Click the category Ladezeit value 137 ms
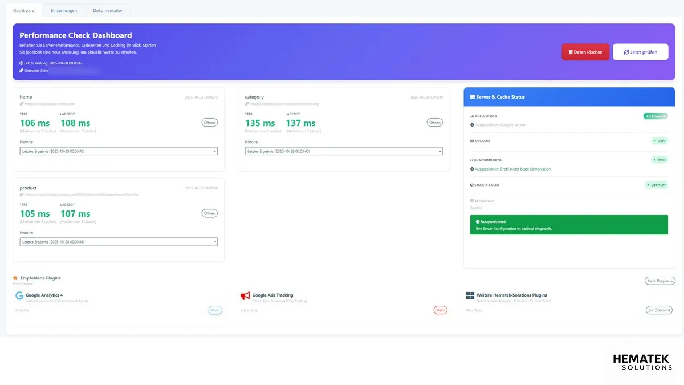 (300, 123)
